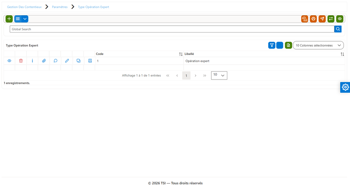350x187 pixels.
Task: Show info for Opération expert row
Action: (32, 61)
